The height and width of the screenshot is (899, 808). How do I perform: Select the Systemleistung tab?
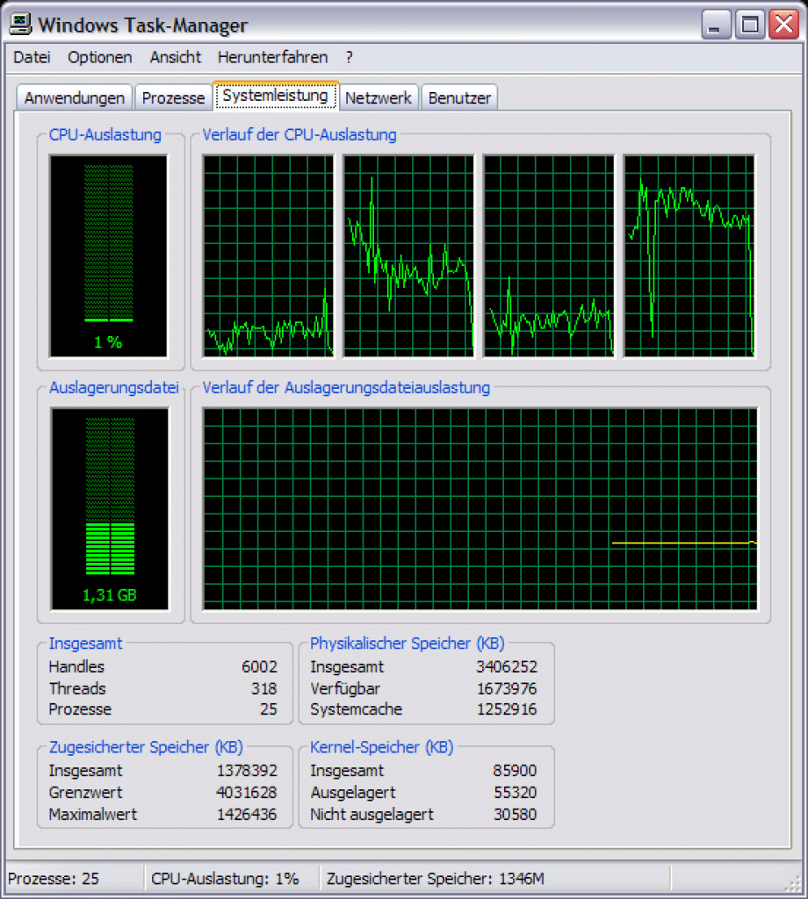click(275, 96)
